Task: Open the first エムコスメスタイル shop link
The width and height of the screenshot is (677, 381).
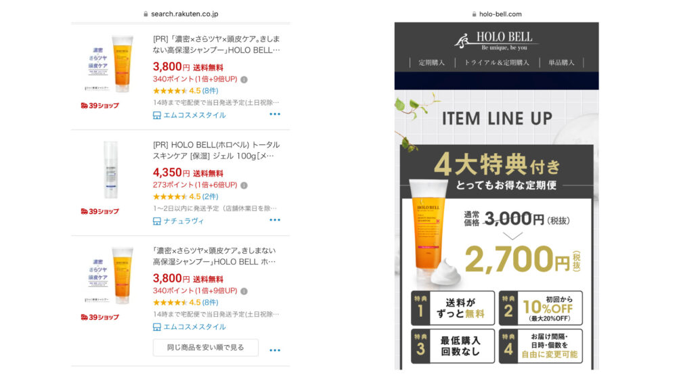Action: tap(194, 115)
